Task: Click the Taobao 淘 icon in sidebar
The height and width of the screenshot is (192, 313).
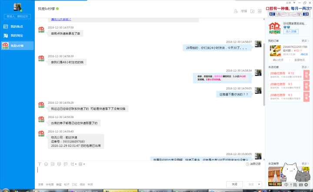Action: point(5,36)
